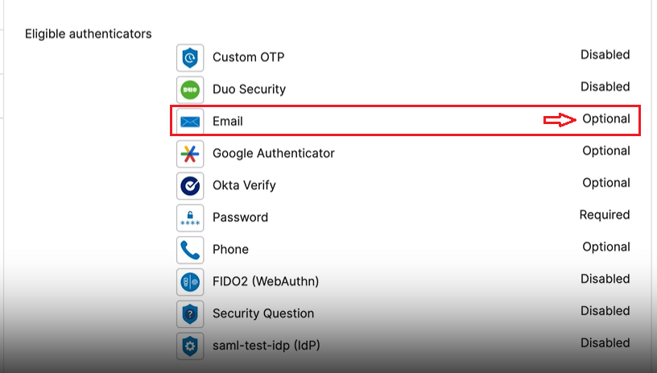The image size is (657, 373).
Task: Click the Password padlock icon
Action: tap(190, 218)
